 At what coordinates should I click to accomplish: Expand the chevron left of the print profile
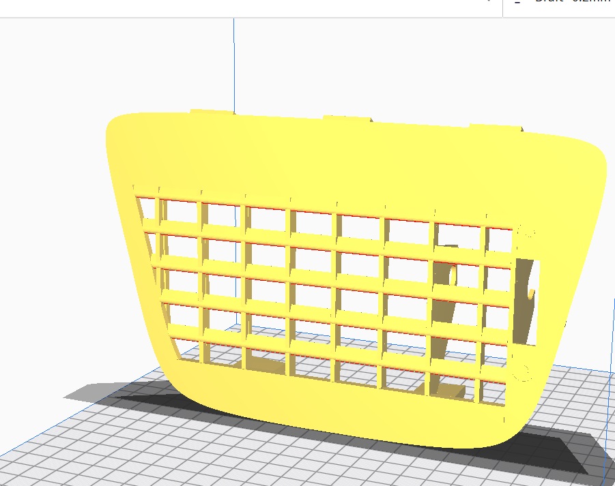(x=488, y=3)
